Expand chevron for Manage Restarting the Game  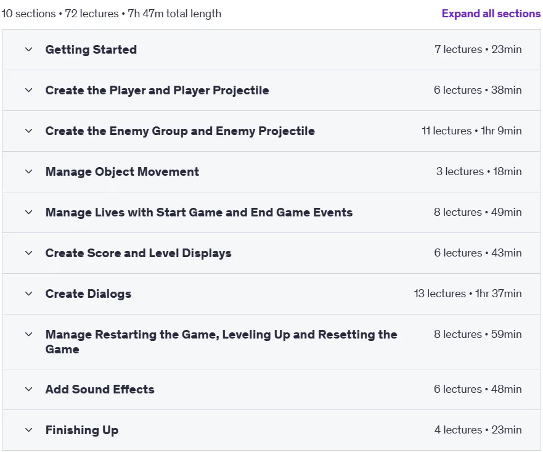pos(29,335)
